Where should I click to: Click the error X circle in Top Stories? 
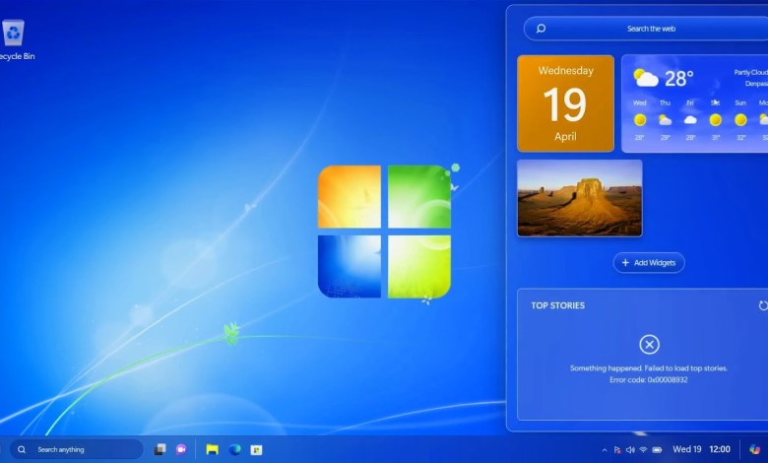[x=649, y=345]
